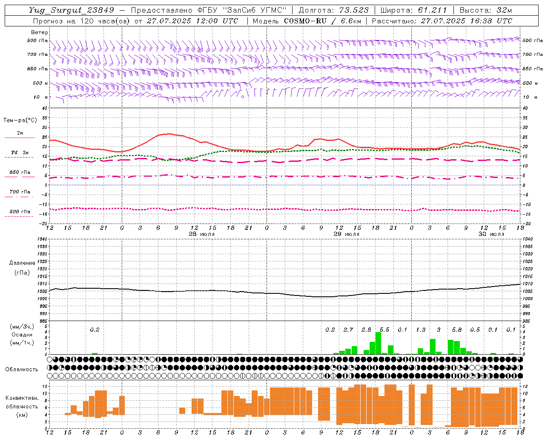Click 'Рассчитано: 27.07.2025 16:38 UTC' timestamp

442,21
